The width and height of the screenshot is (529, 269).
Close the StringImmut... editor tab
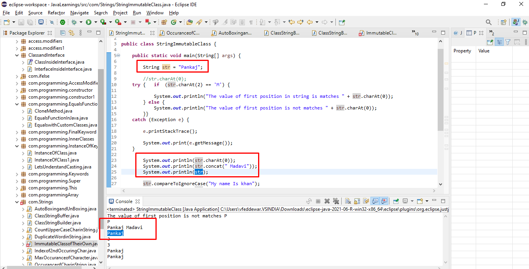coord(152,33)
